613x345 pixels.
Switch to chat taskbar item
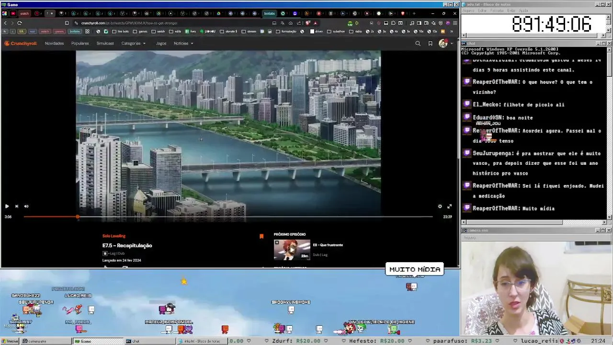pos(148,341)
